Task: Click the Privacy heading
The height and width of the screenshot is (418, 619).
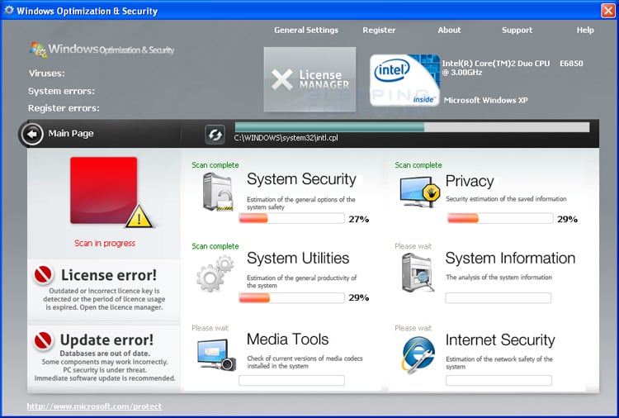Action: (x=470, y=181)
